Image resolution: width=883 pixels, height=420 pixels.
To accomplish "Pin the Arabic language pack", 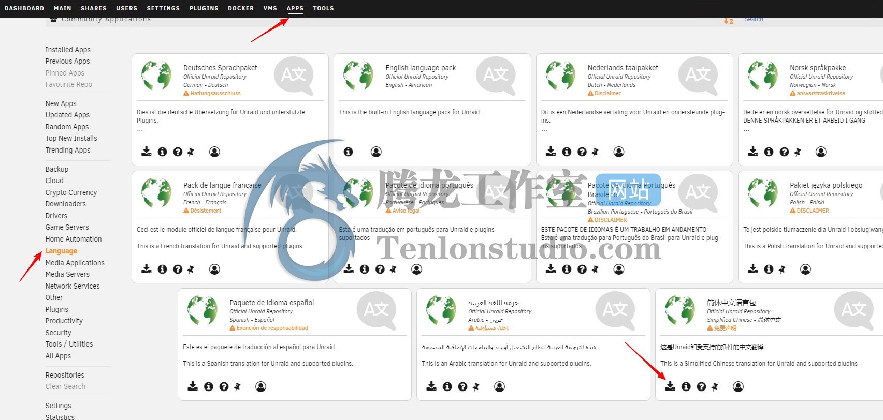I will pyautogui.click(x=476, y=386).
